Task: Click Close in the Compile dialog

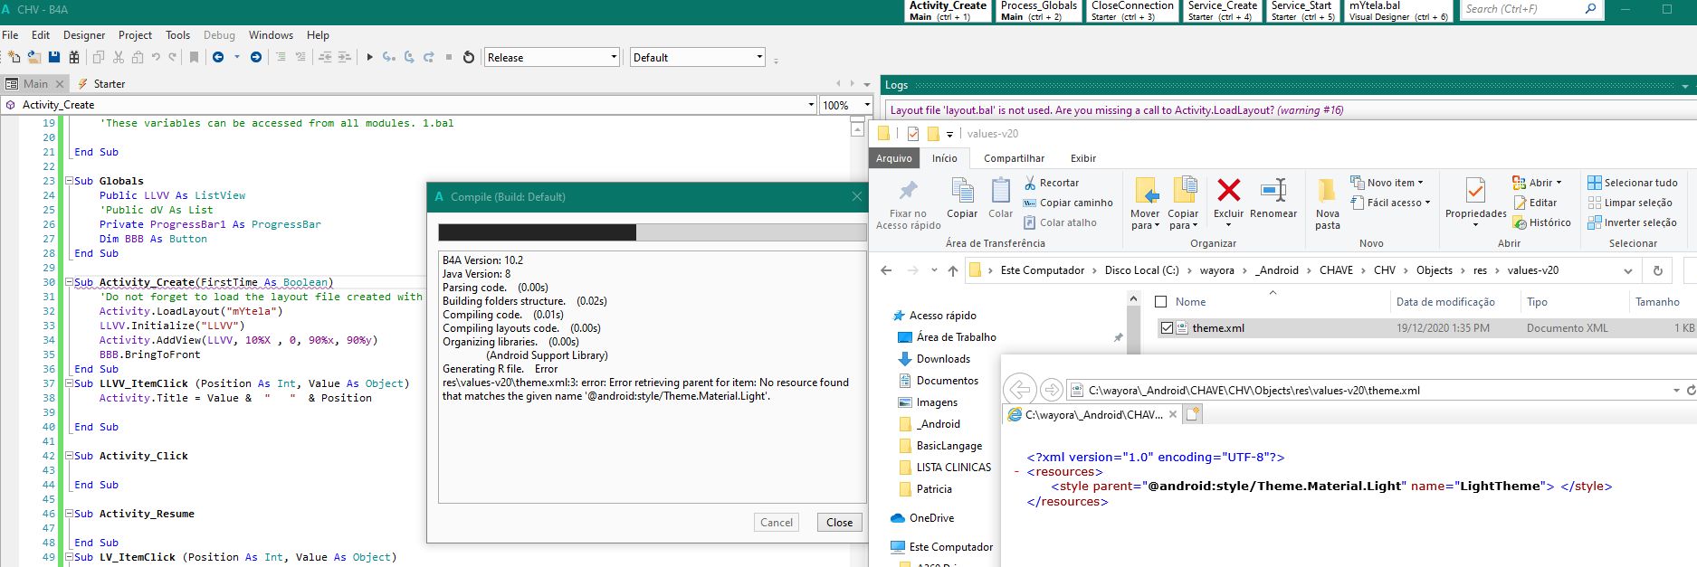Action: 839,523
